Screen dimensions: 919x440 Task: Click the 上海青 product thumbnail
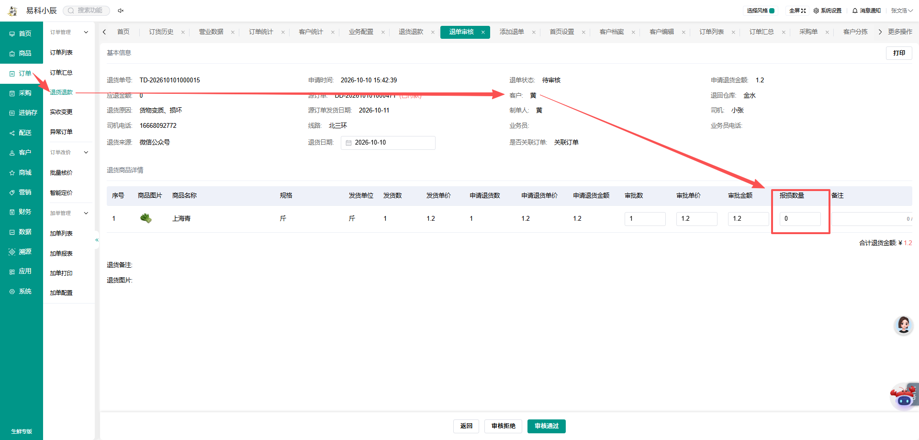pyautogui.click(x=146, y=218)
